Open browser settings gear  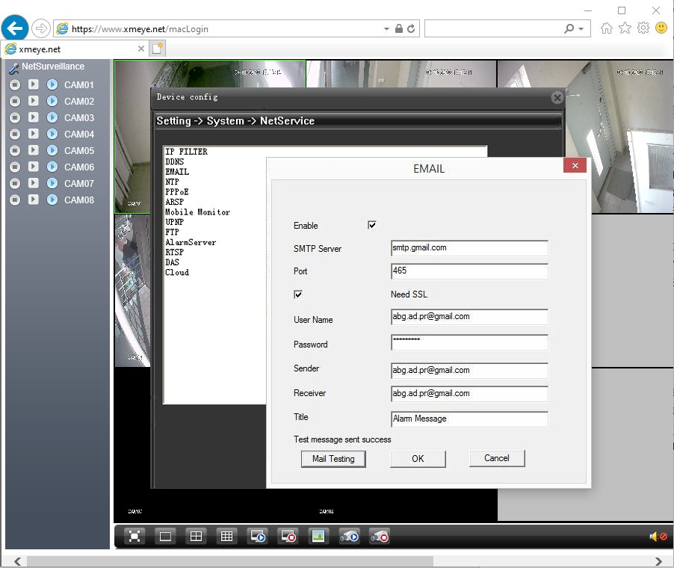(643, 28)
